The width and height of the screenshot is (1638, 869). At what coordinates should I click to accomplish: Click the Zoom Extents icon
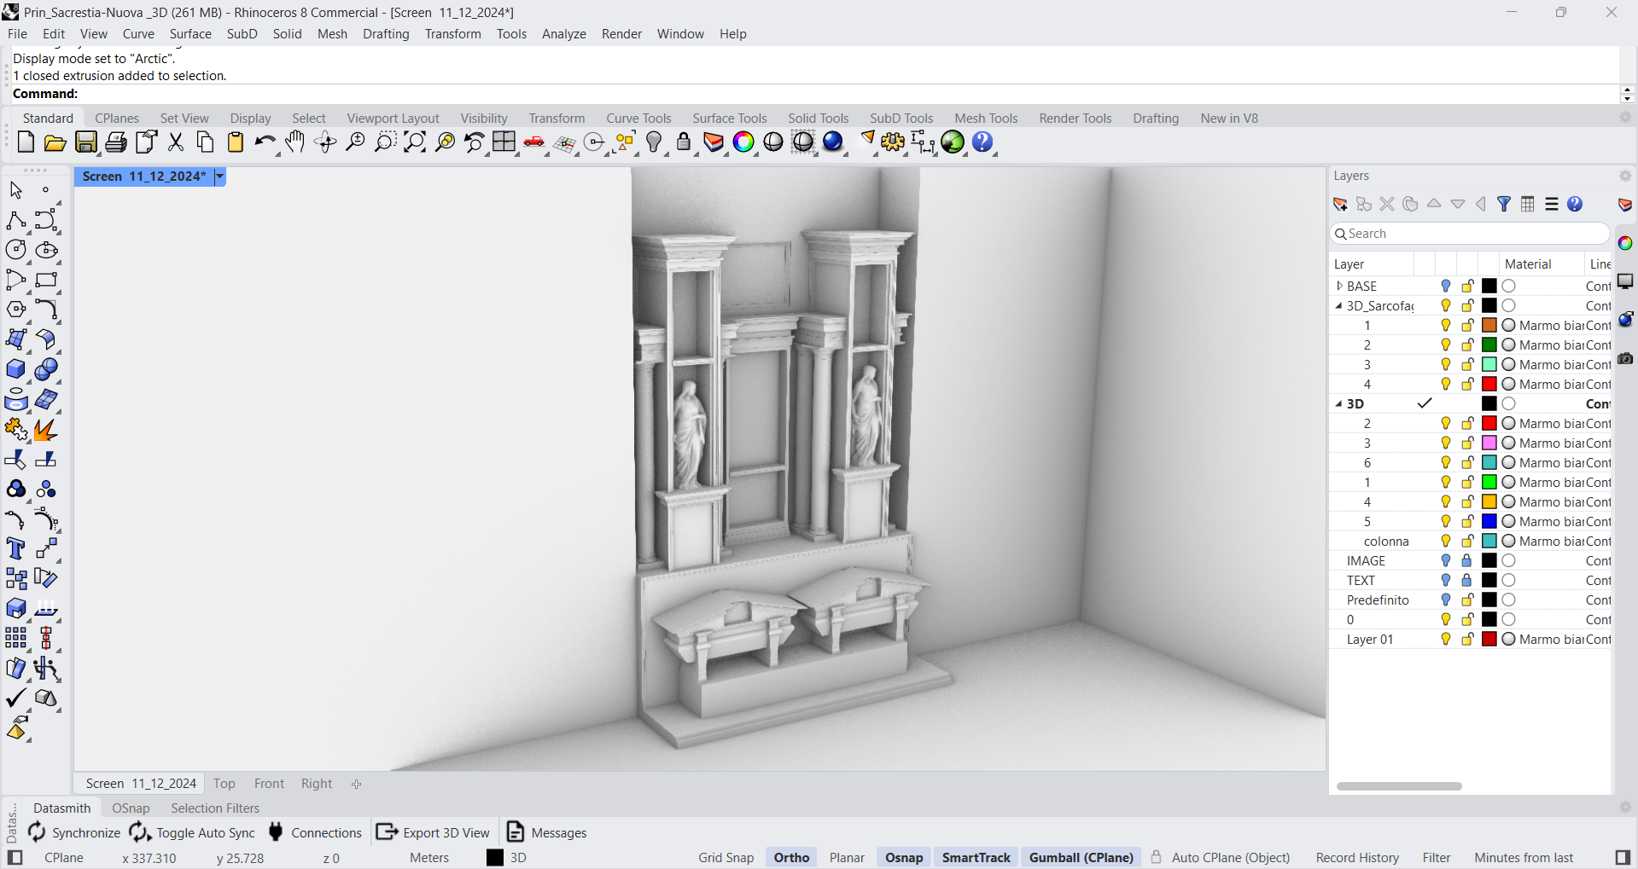pyautogui.click(x=415, y=142)
